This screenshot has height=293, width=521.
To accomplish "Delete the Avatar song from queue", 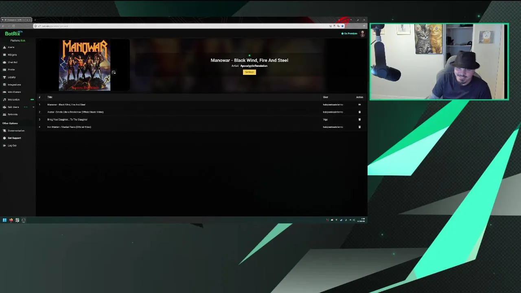I will click(x=359, y=112).
